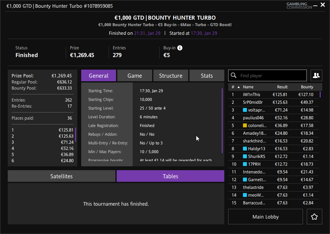Select player sharkthird... row
Screen dimensions: 330x234
(273, 141)
